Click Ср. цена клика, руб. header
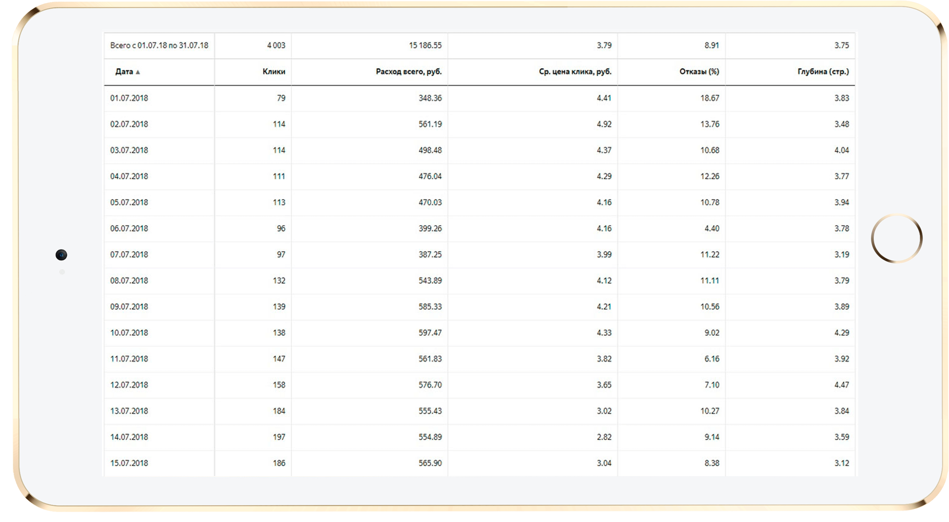 [575, 71]
